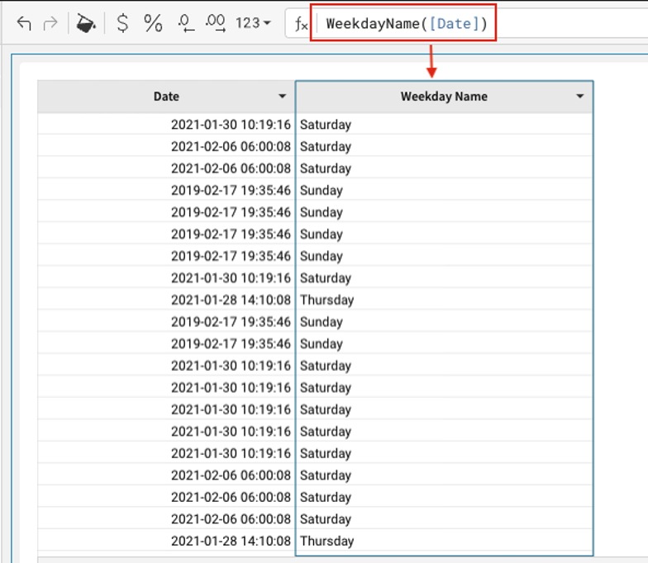Select the Date column header
Screen dimensions: 648x563
click(x=166, y=97)
